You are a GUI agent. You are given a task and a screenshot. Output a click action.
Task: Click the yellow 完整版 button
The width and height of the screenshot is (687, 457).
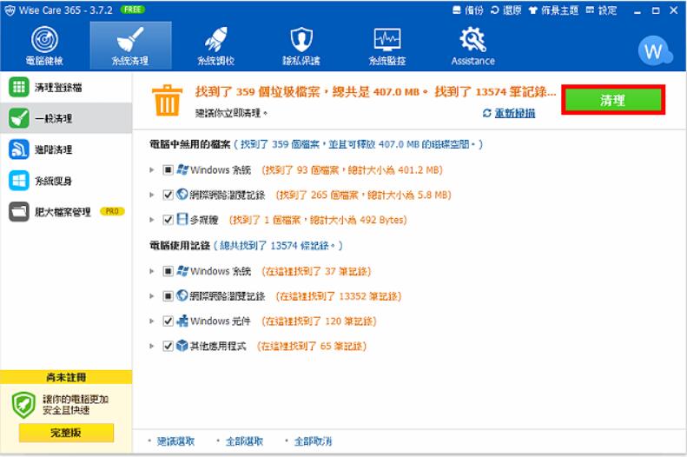(66, 433)
